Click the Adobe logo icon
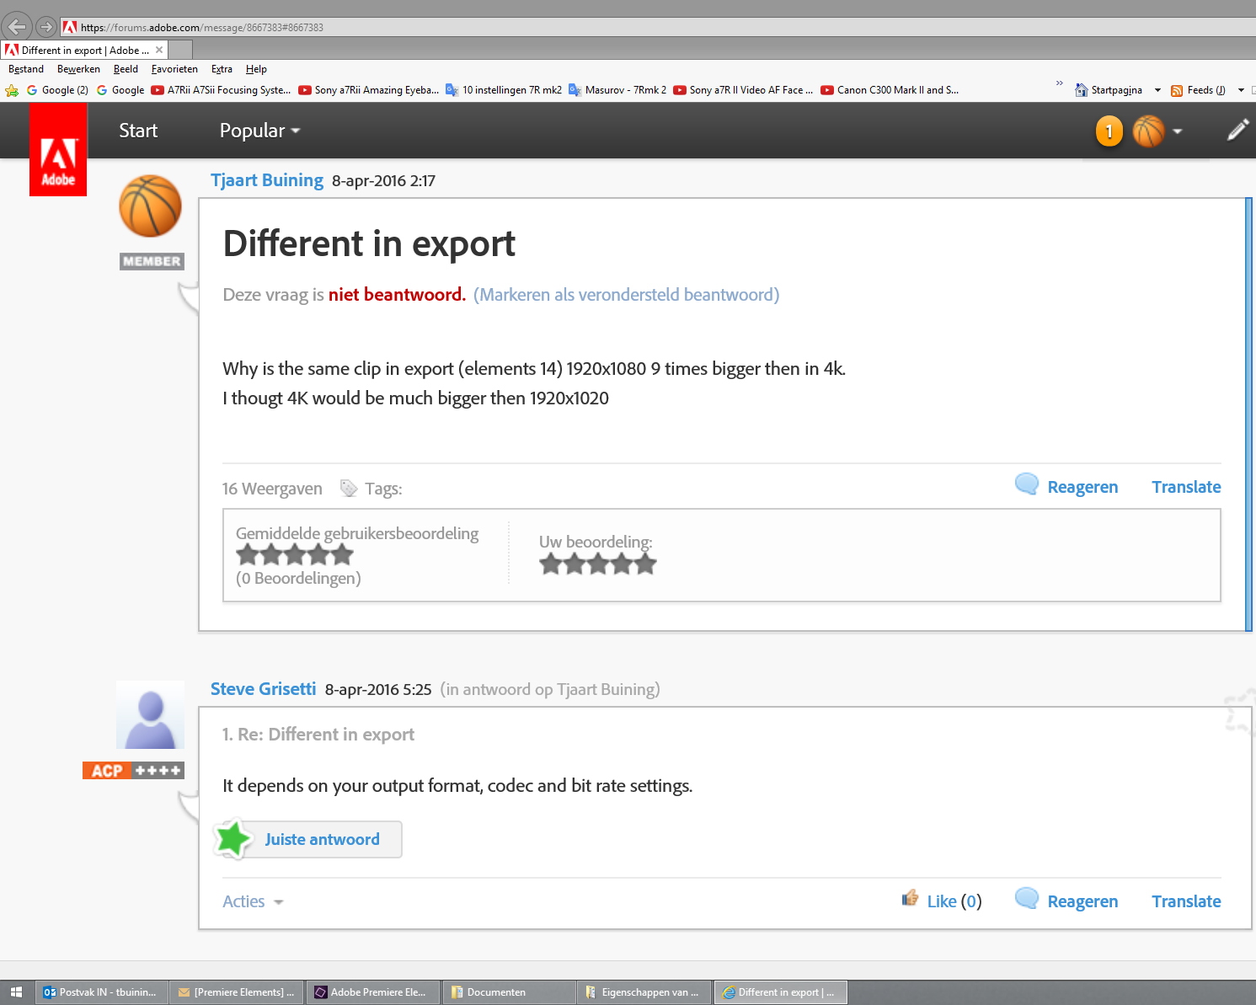The width and height of the screenshot is (1256, 1005). click(58, 150)
